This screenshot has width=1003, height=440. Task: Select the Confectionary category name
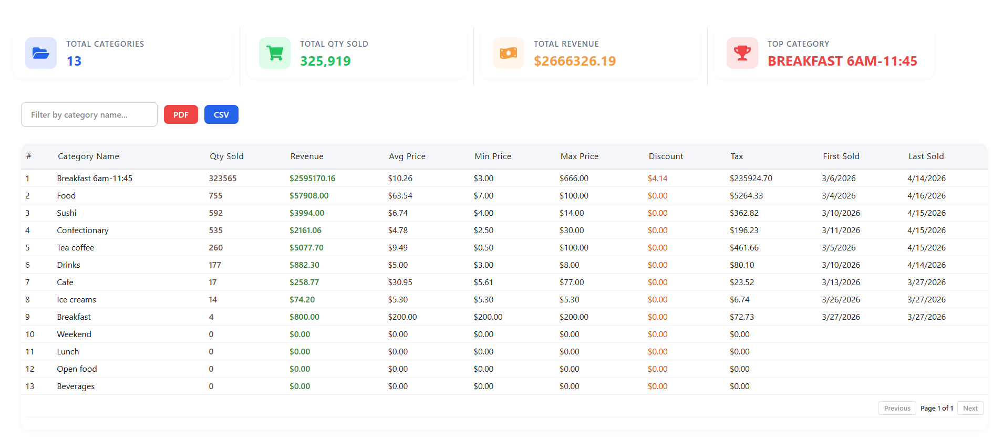pos(82,230)
